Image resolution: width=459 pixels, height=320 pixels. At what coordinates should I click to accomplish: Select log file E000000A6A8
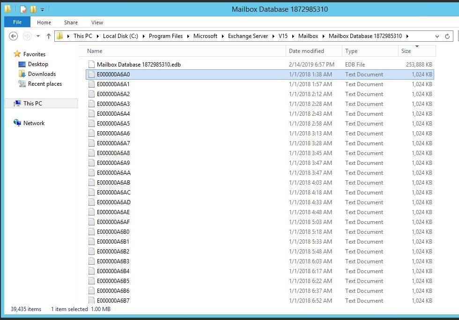pyautogui.click(x=259, y=153)
